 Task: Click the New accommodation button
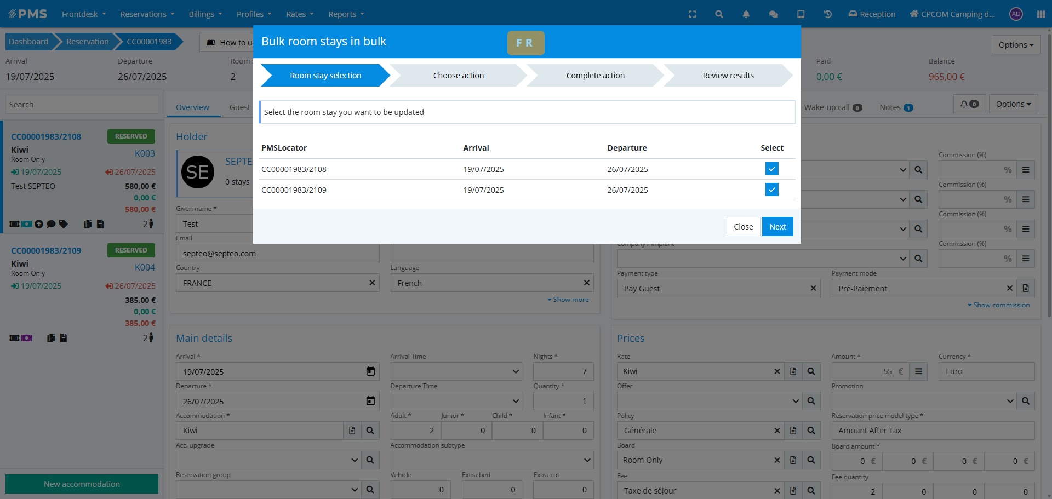[x=82, y=484]
